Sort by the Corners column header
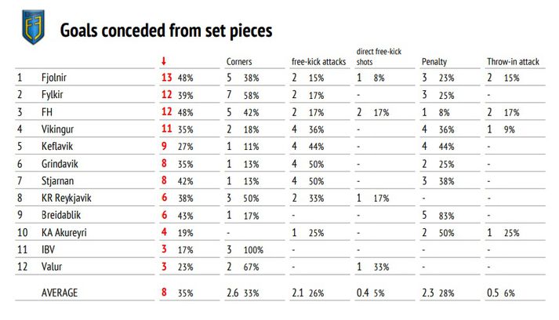Image resolution: width=559 pixels, height=320 pixels. (239, 61)
